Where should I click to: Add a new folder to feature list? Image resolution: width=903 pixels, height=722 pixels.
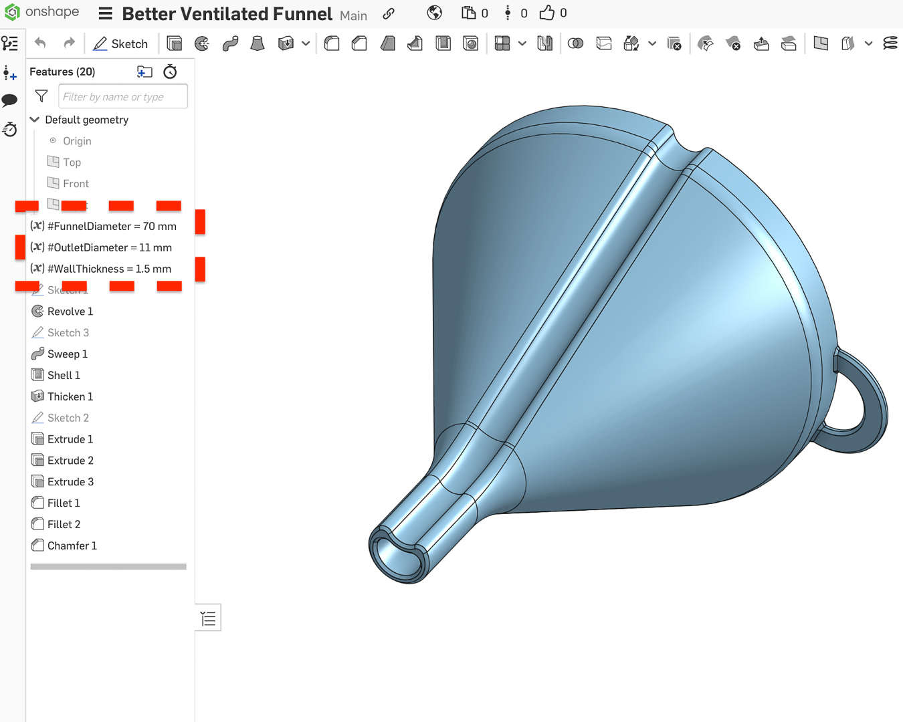point(144,72)
